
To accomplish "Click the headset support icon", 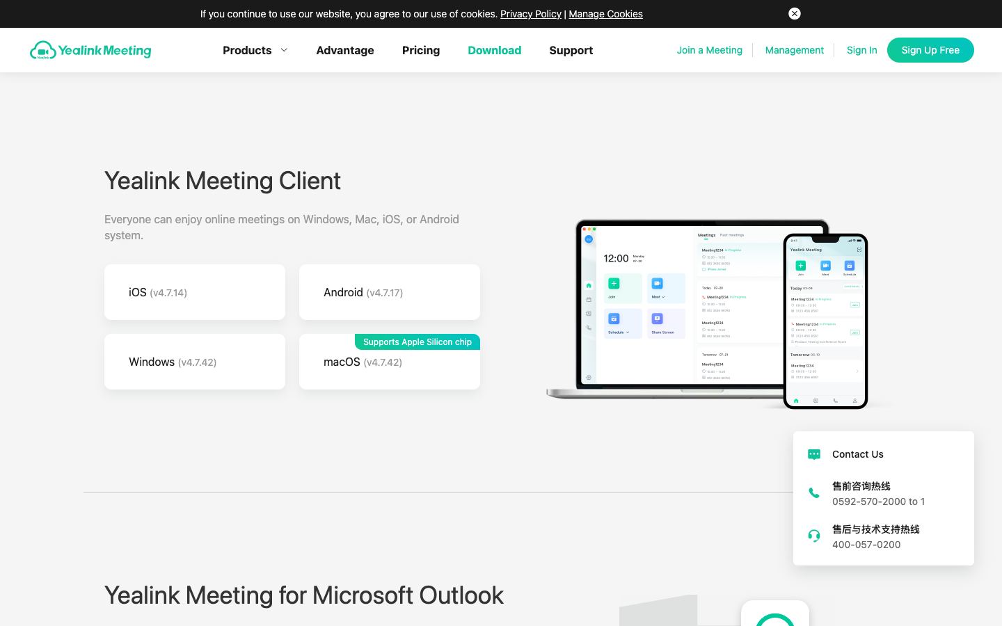I will click(x=814, y=536).
